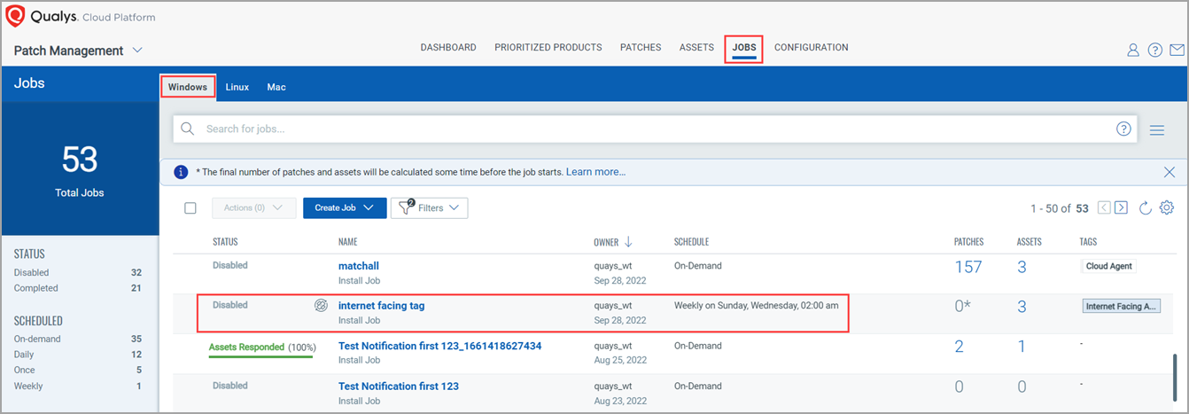Open Test Notification first 123_1661418627434 job
1189x414 pixels.
point(439,346)
